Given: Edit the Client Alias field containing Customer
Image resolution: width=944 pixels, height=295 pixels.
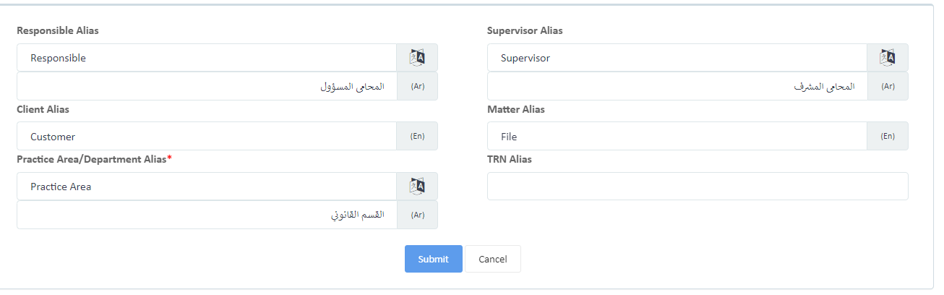Looking at the screenshot, I should tap(207, 136).
